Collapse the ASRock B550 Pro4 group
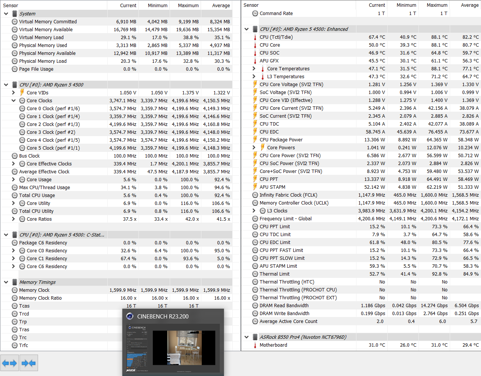Screen dimensions: 481x376 pyautogui.click(x=247, y=337)
